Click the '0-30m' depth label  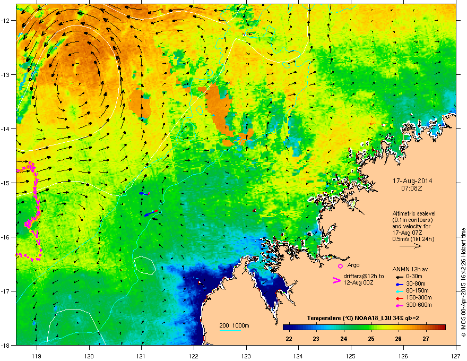coord(414,277)
